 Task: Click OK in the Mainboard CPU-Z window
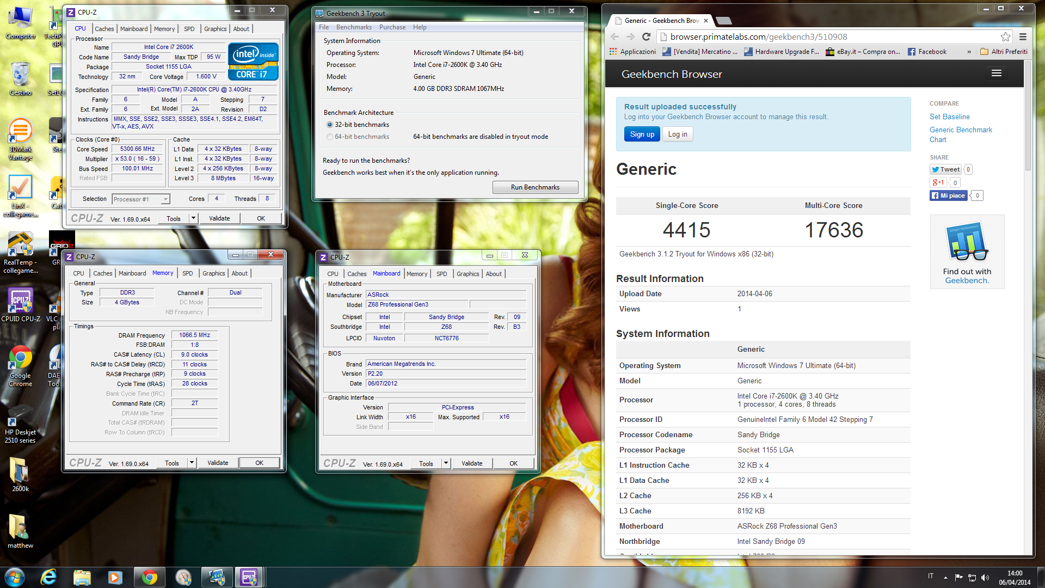click(x=513, y=463)
